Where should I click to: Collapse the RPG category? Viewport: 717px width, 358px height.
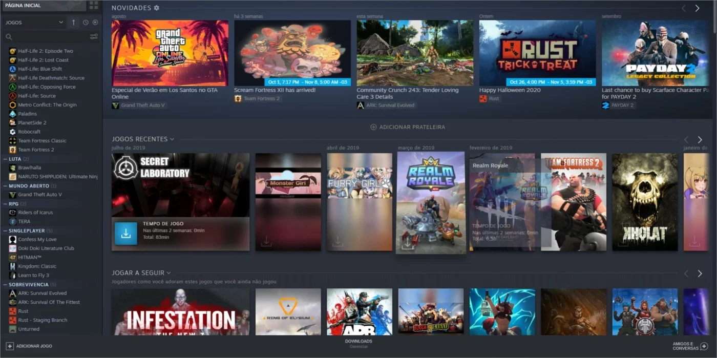click(5, 203)
